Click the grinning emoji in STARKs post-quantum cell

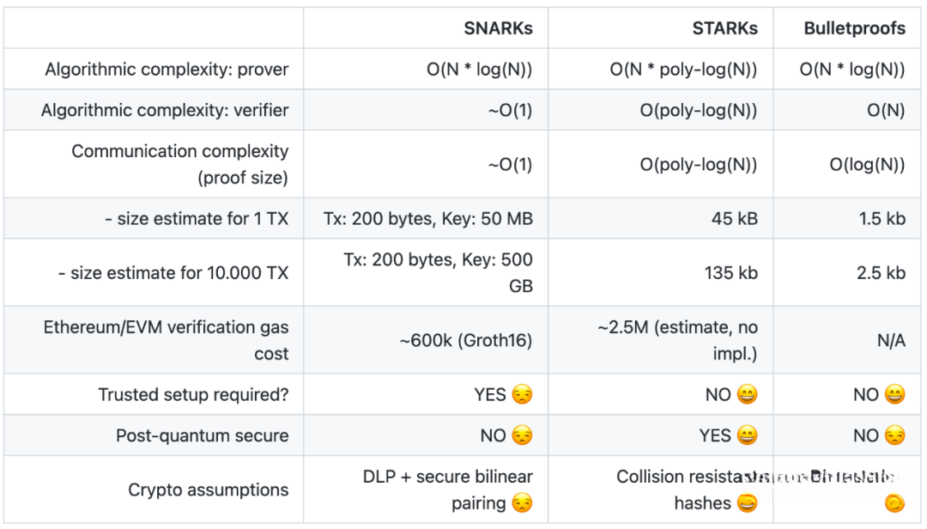pyautogui.click(x=748, y=436)
